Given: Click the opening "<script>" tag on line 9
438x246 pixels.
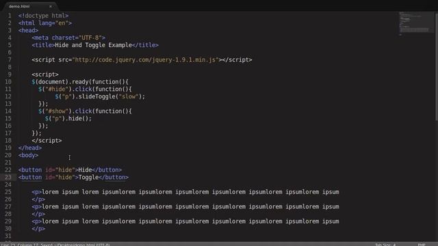Looking at the screenshot, I should 45,74.
